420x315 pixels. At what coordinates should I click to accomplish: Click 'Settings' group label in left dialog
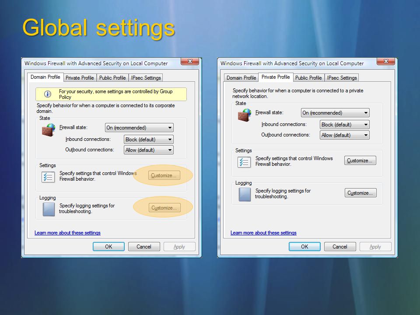[x=48, y=165]
